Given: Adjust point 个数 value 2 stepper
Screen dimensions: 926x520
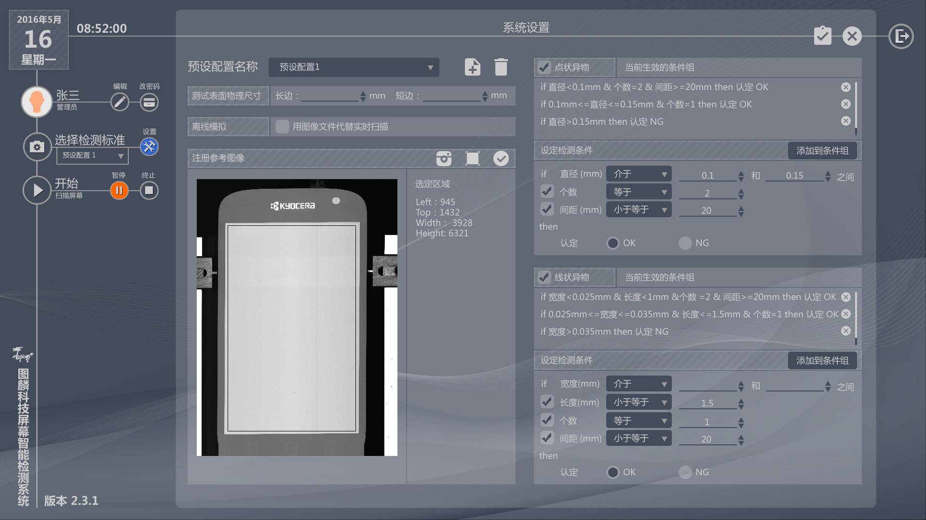Looking at the screenshot, I should tap(741, 194).
